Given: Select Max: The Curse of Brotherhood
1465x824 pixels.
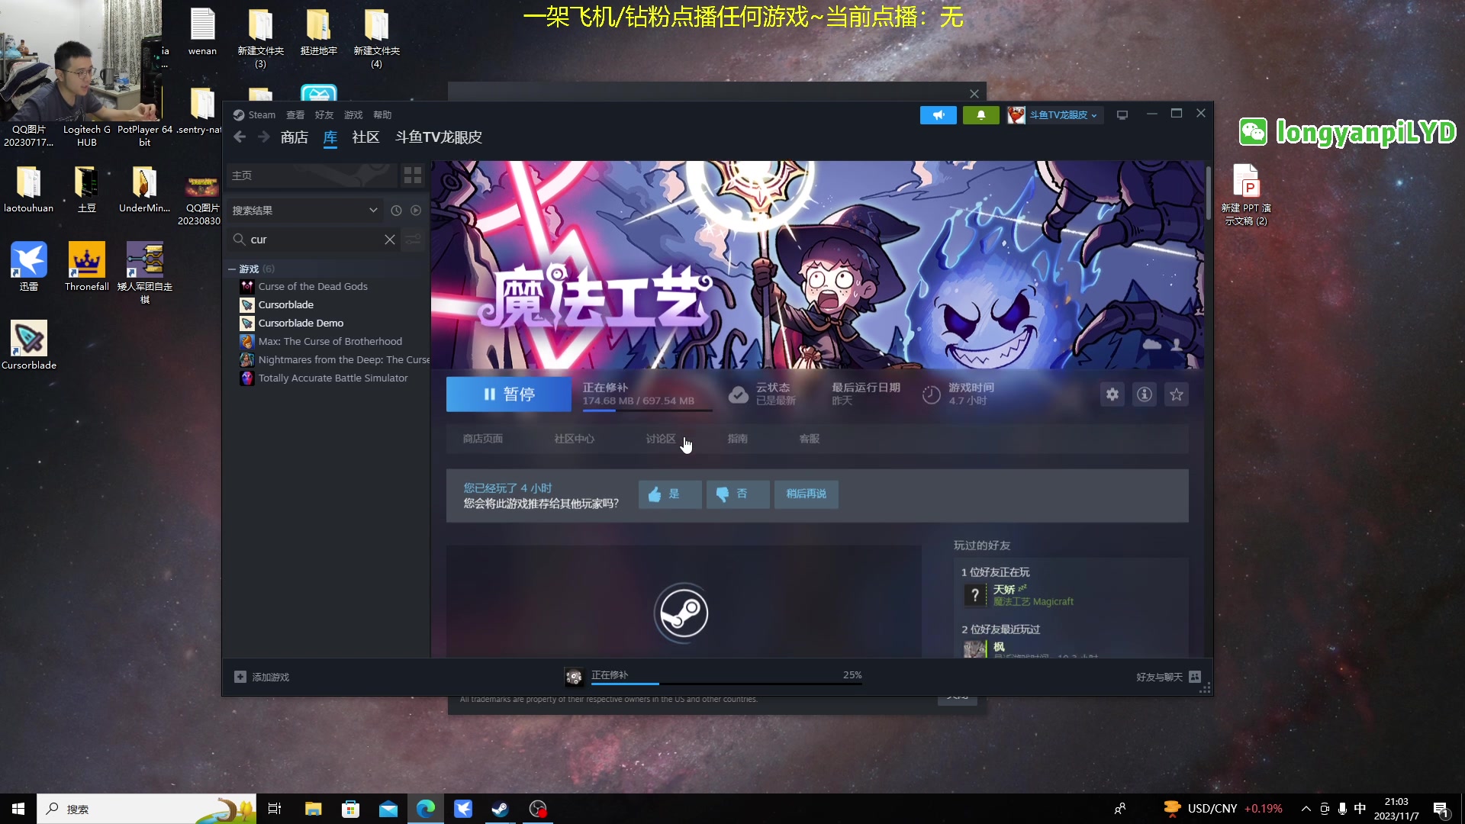Looking at the screenshot, I should coord(330,342).
